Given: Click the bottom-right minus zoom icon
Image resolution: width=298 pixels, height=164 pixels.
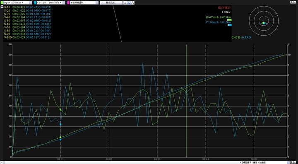Looking at the screenshot, I should tap(295, 162).
